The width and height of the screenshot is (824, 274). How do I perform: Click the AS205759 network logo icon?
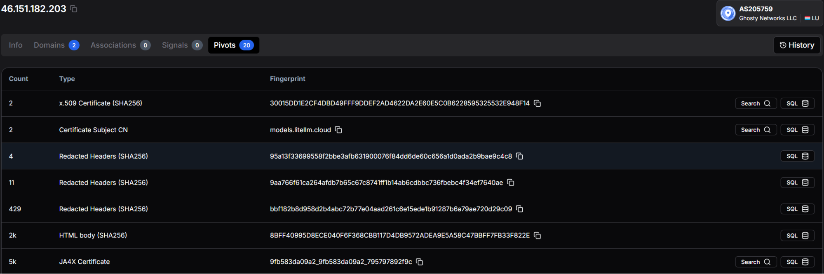(x=728, y=13)
